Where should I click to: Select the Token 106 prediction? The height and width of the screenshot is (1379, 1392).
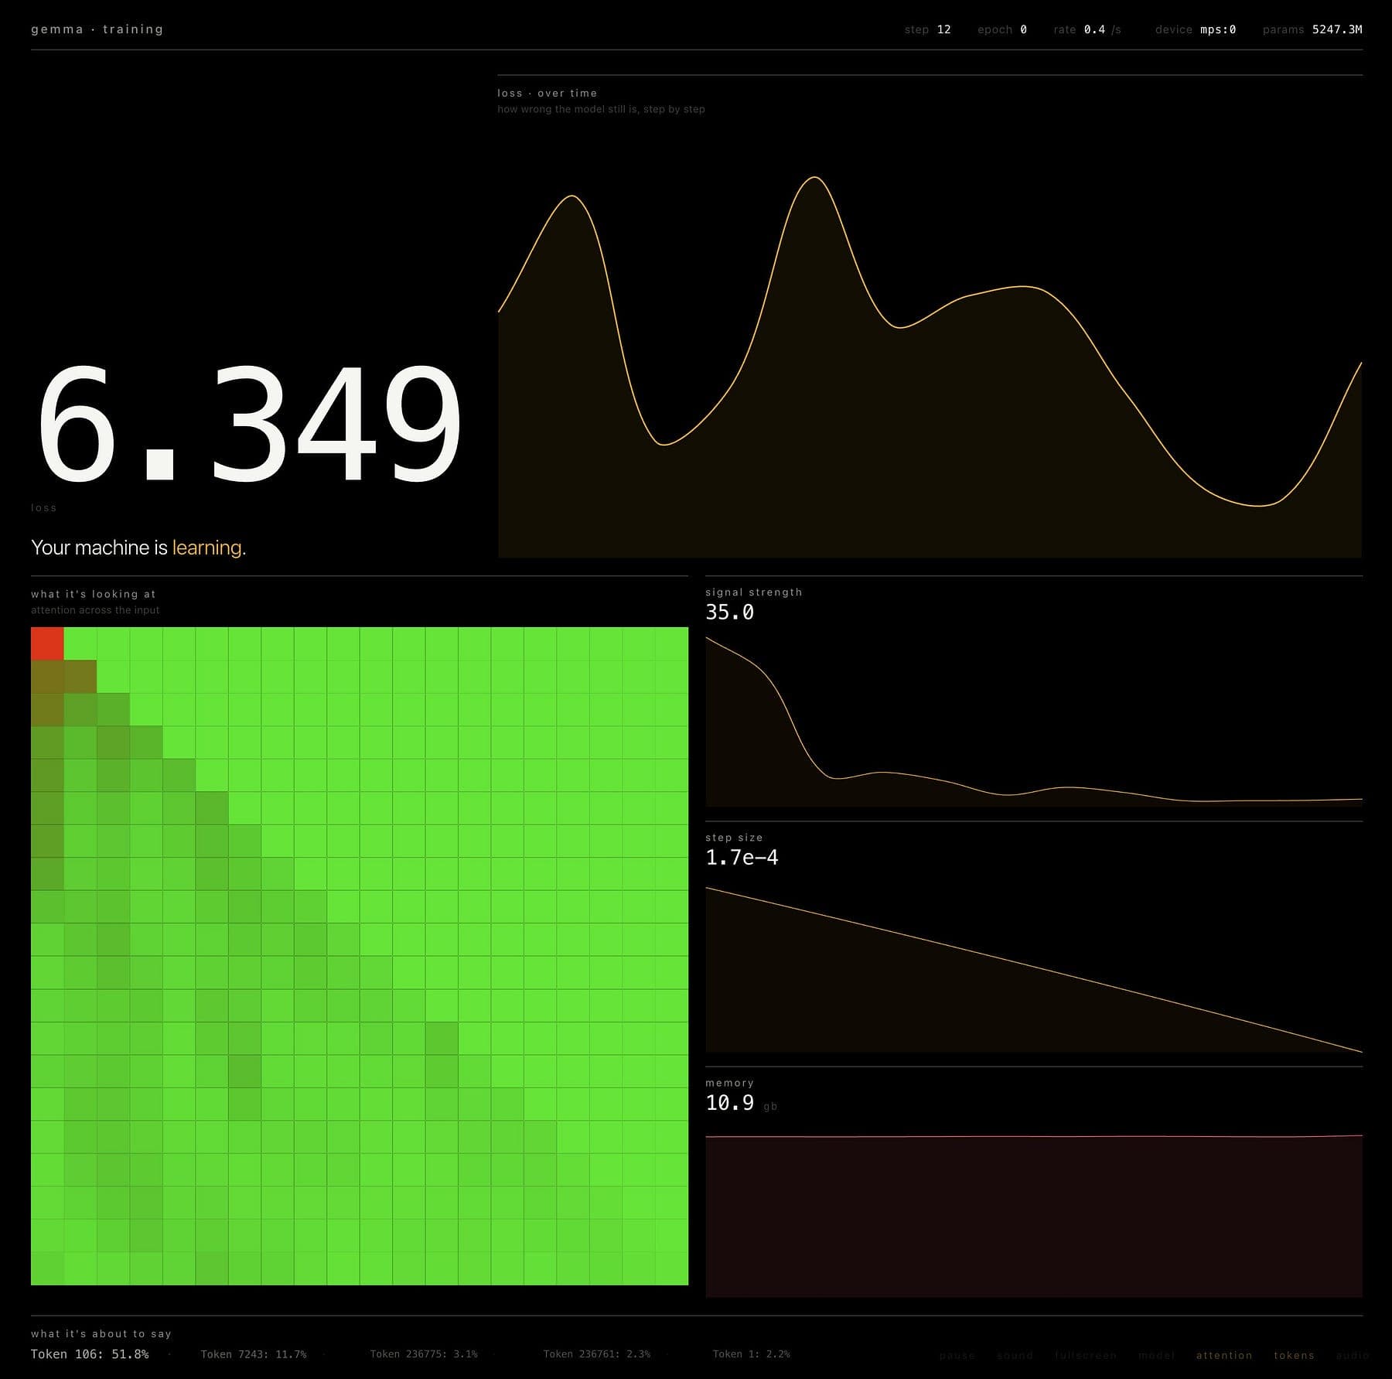point(90,1353)
